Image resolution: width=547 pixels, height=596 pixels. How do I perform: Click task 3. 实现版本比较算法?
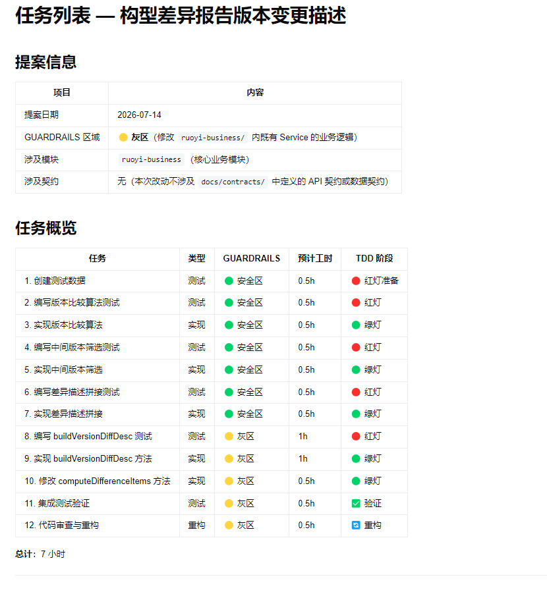click(63, 325)
